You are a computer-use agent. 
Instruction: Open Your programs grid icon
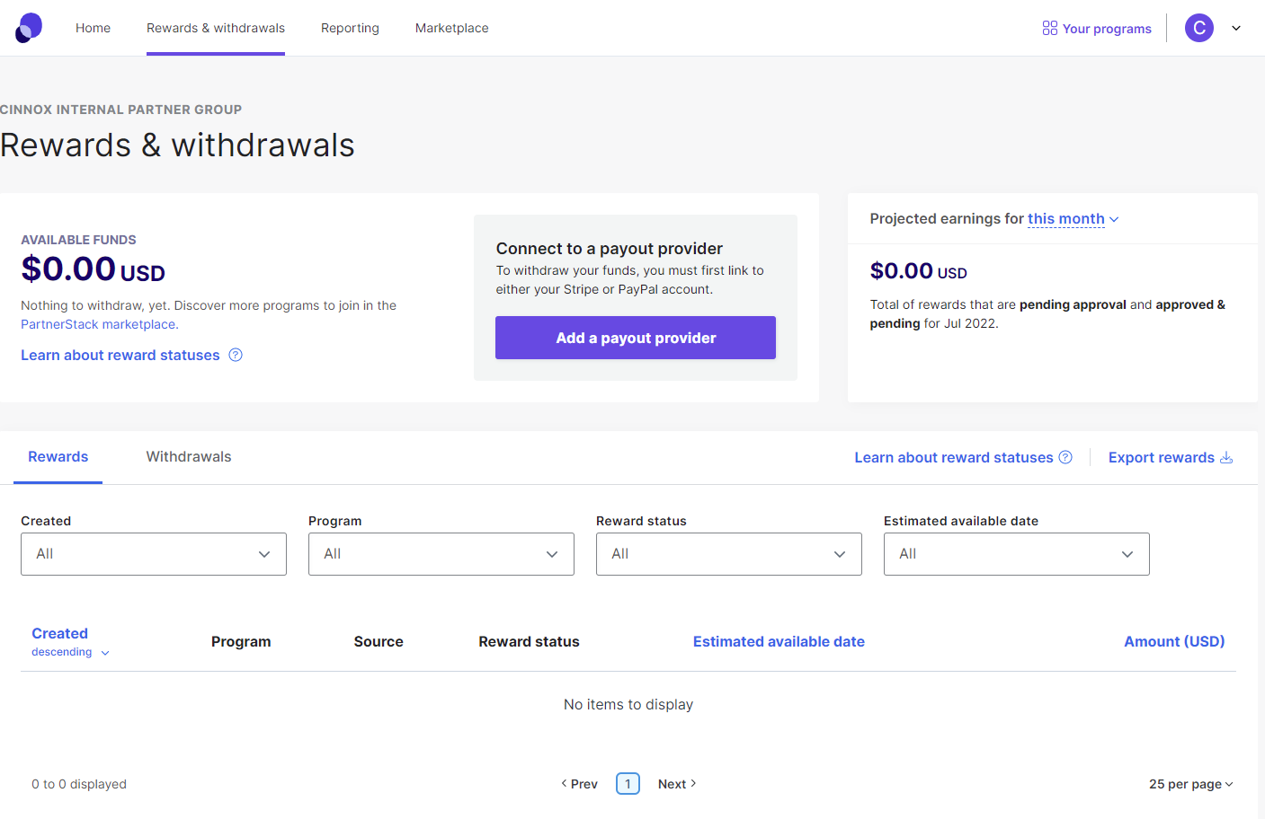click(1049, 28)
